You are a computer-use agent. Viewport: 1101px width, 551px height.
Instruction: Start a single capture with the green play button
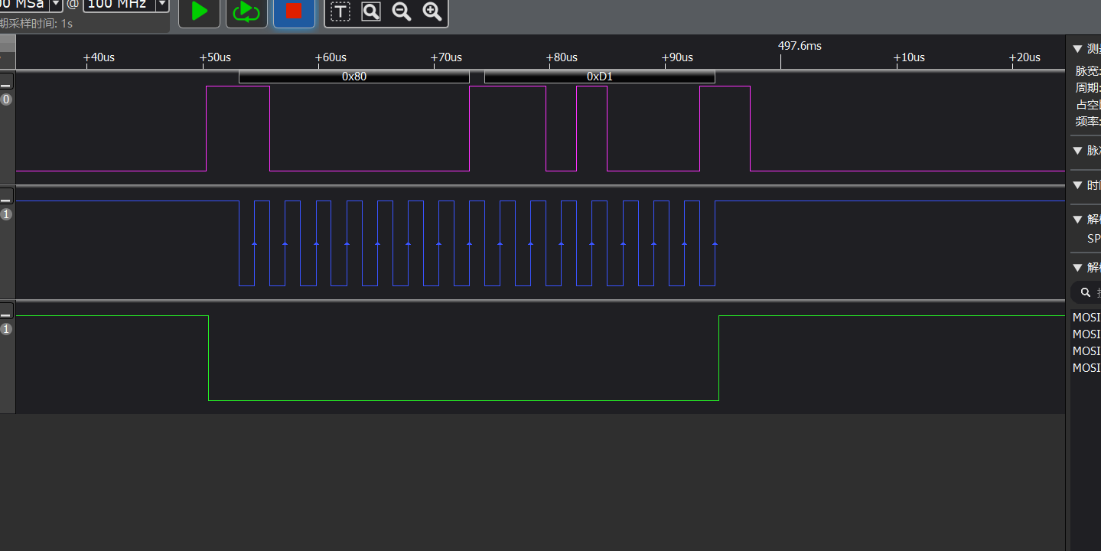[x=199, y=11]
